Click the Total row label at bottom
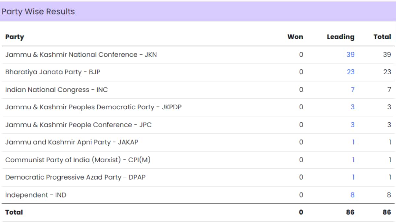 14,212
